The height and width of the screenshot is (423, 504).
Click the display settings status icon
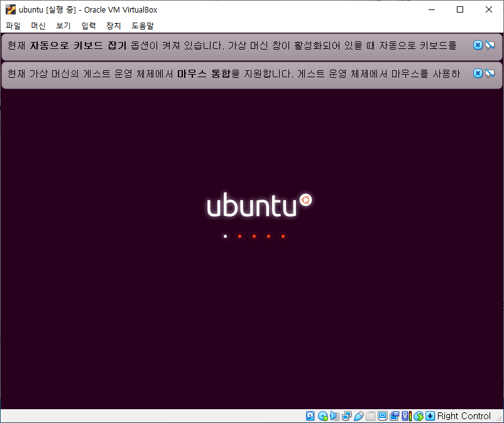coord(382,416)
